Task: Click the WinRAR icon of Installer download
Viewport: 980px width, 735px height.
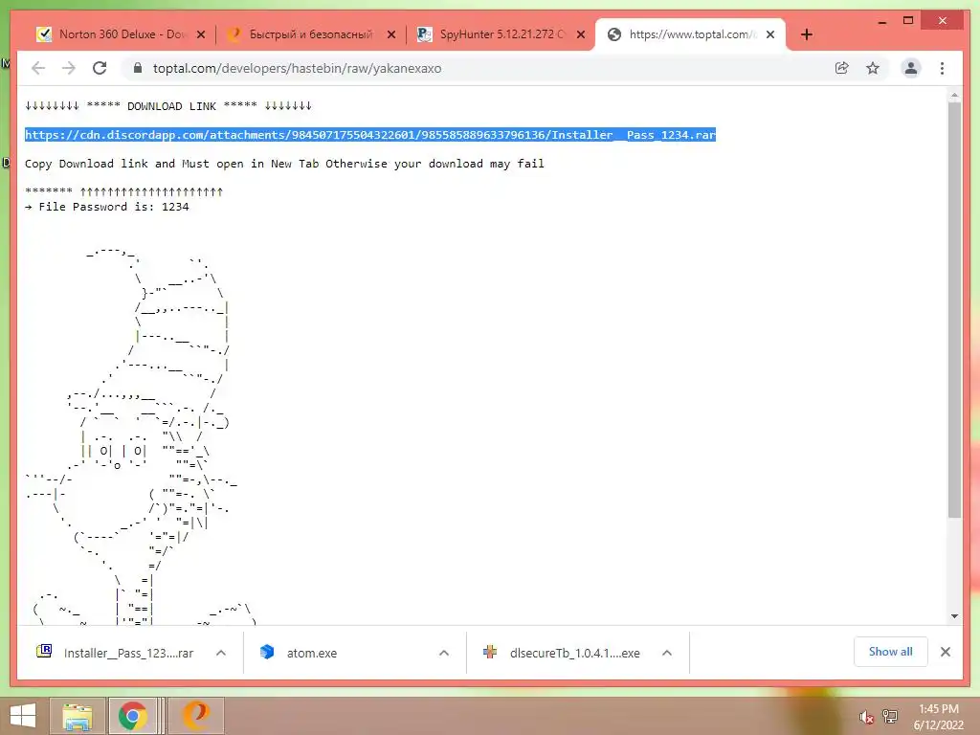Action: coord(44,651)
